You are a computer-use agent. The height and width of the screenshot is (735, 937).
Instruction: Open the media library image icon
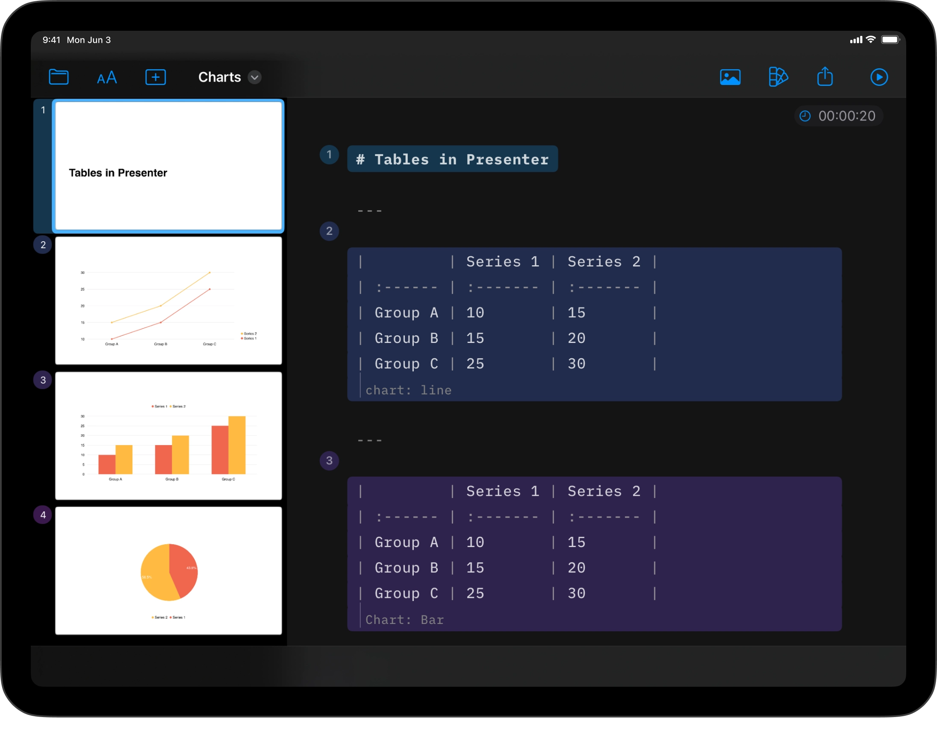[x=731, y=77]
